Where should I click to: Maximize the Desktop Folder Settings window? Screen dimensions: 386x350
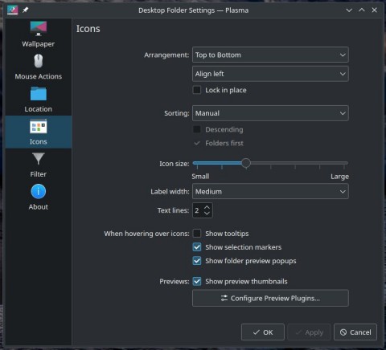pyautogui.click(x=362, y=10)
